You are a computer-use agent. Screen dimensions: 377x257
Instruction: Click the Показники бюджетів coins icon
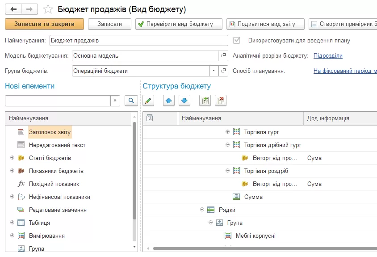(x=21, y=171)
